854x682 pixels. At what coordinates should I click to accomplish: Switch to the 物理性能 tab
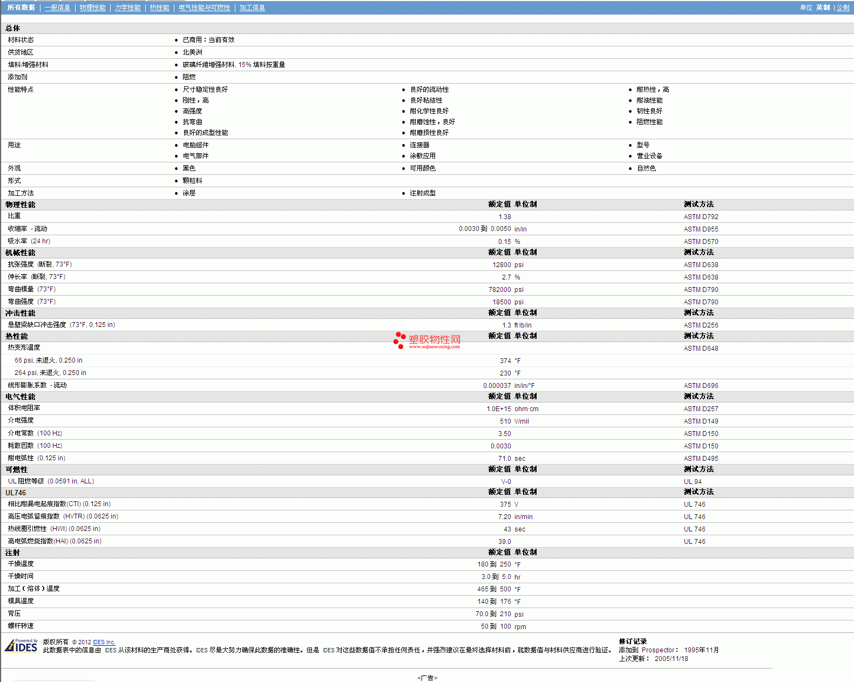pyautogui.click(x=92, y=8)
